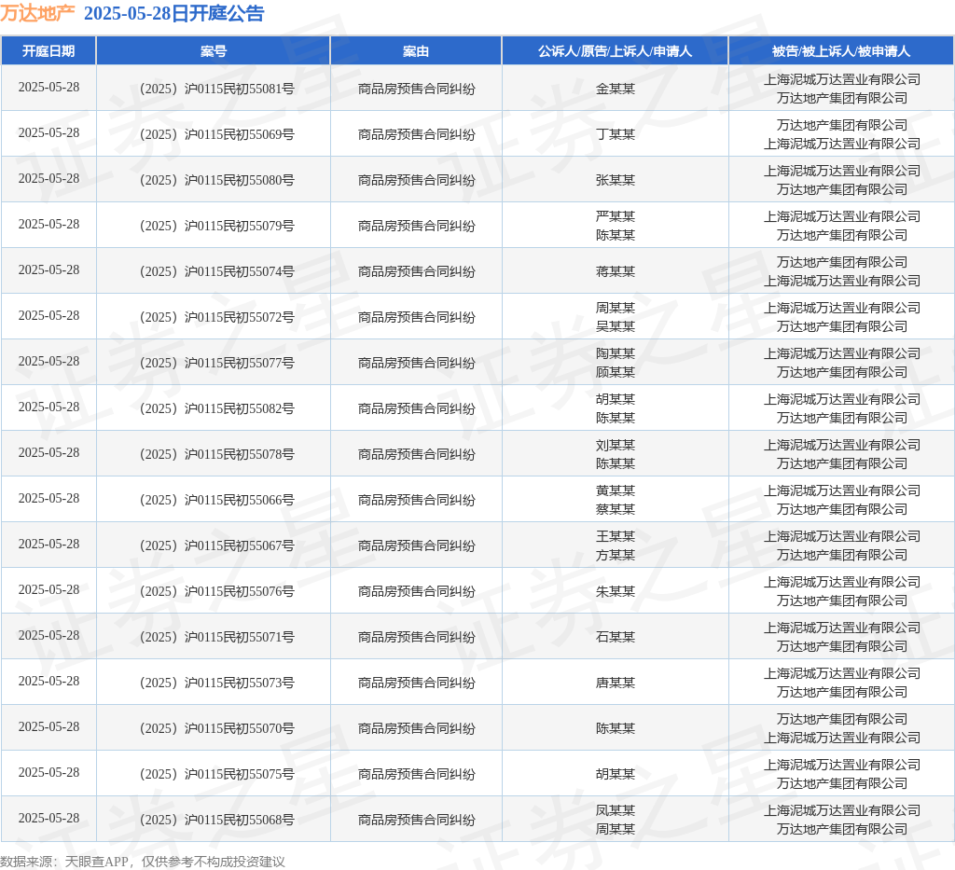Click case number 沪0115民初55066号
Screen dimensions: 955x870
click(x=217, y=500)
